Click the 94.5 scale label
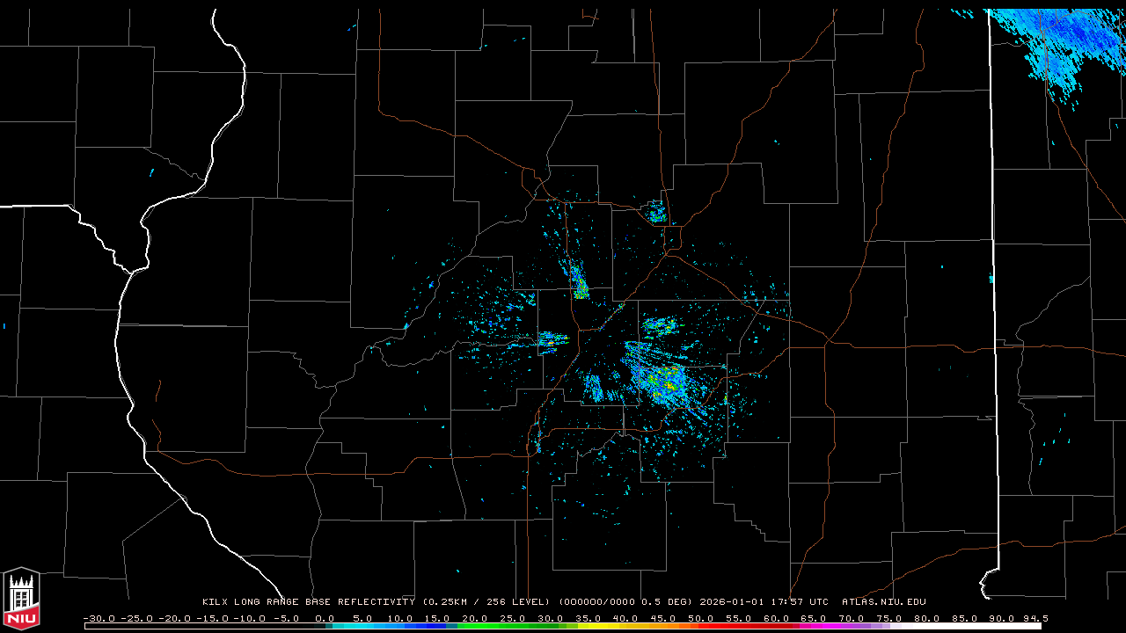The image size is (1126, 633). coord(1035,618)
